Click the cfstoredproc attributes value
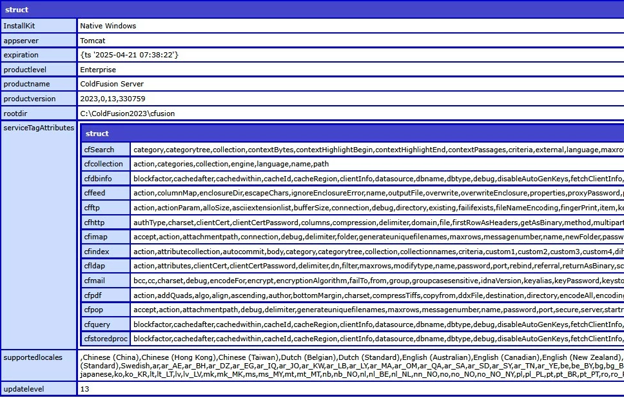Viewport: 624px width, 398px height. [377, 339]
